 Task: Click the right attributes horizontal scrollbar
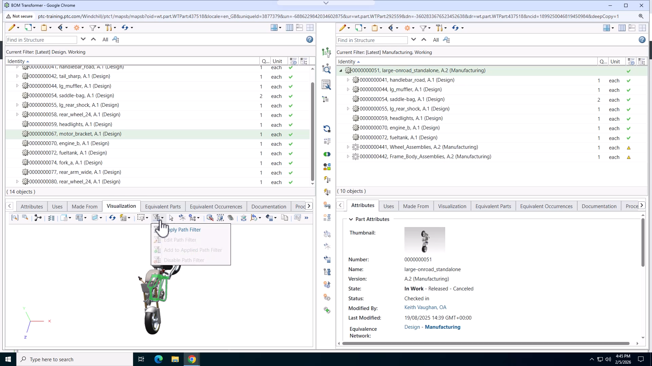pos(486,343)
